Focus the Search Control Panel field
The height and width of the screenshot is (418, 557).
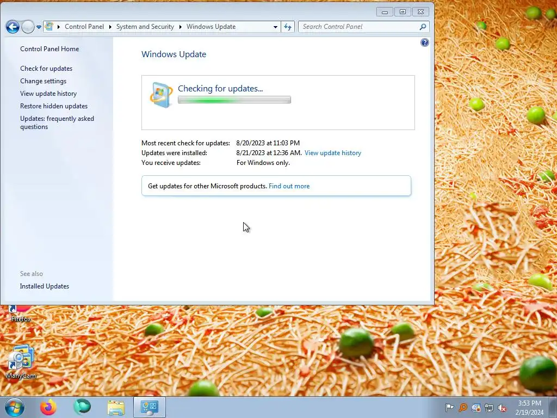click(359, 27)
